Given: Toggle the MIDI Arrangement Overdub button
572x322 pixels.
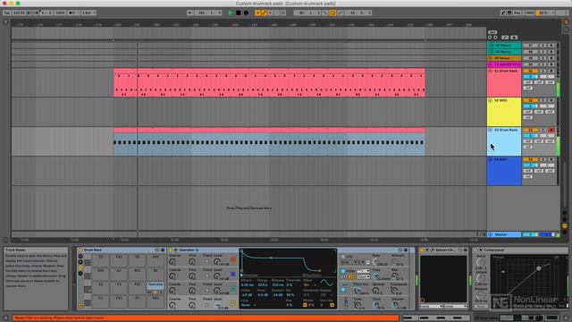Looking at the screenshot, I should 257,13.
